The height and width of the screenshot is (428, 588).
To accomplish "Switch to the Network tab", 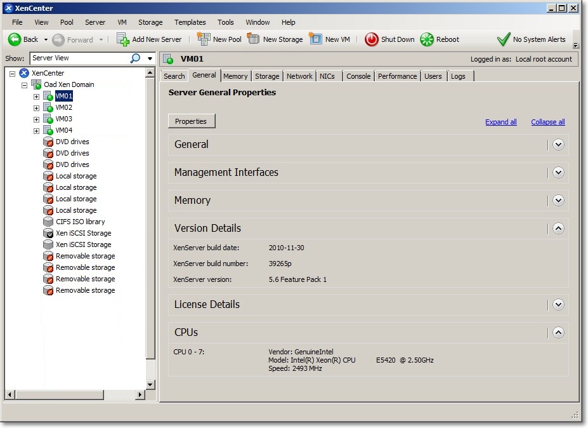I will 299,76.
